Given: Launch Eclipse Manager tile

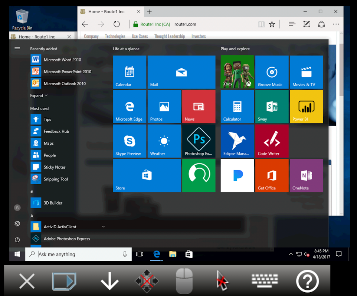Looking at the screenshot, I should click(x=237, y=141).
